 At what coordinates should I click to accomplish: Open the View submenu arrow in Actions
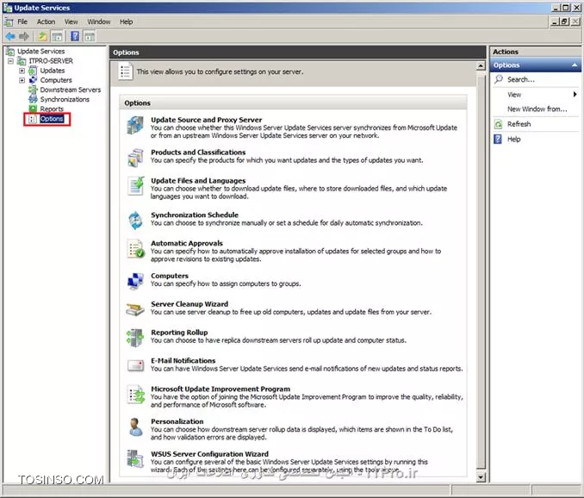(575, 94)
